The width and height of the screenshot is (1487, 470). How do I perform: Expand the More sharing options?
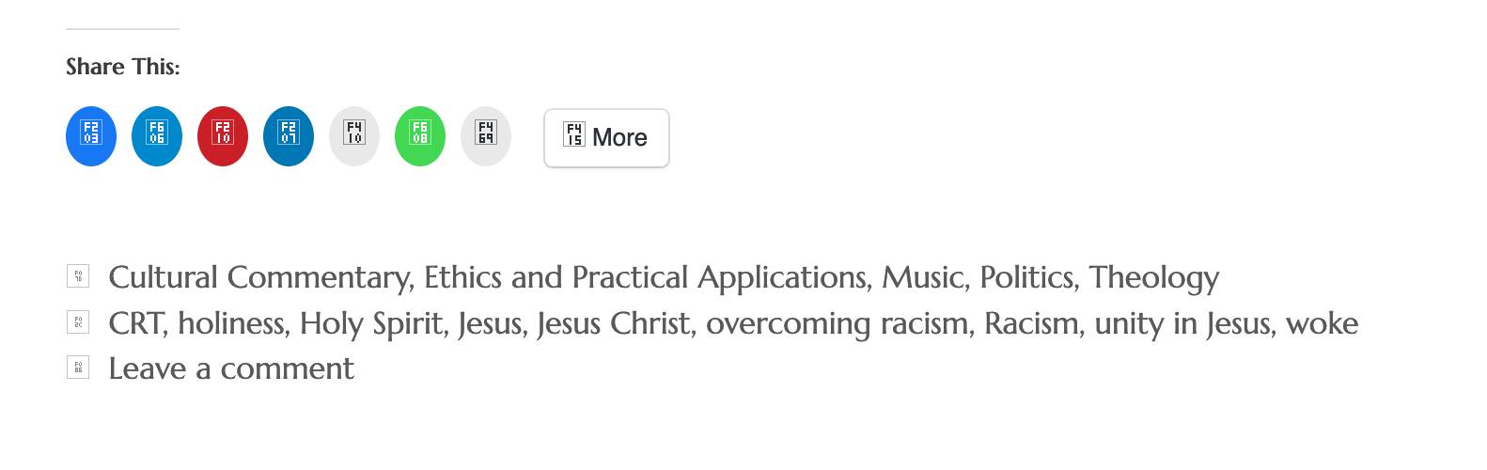(606, 138)
